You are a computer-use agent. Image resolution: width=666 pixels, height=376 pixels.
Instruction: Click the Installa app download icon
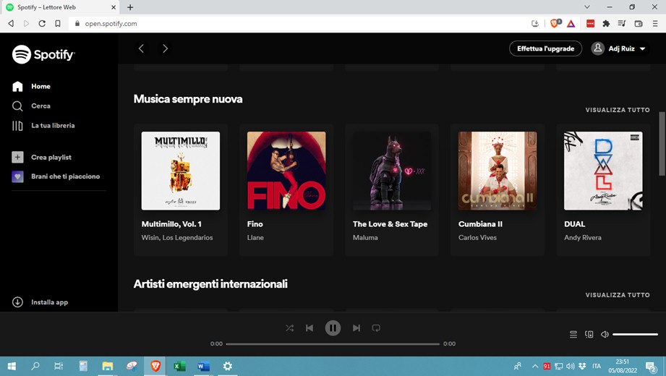click(17, 302)
